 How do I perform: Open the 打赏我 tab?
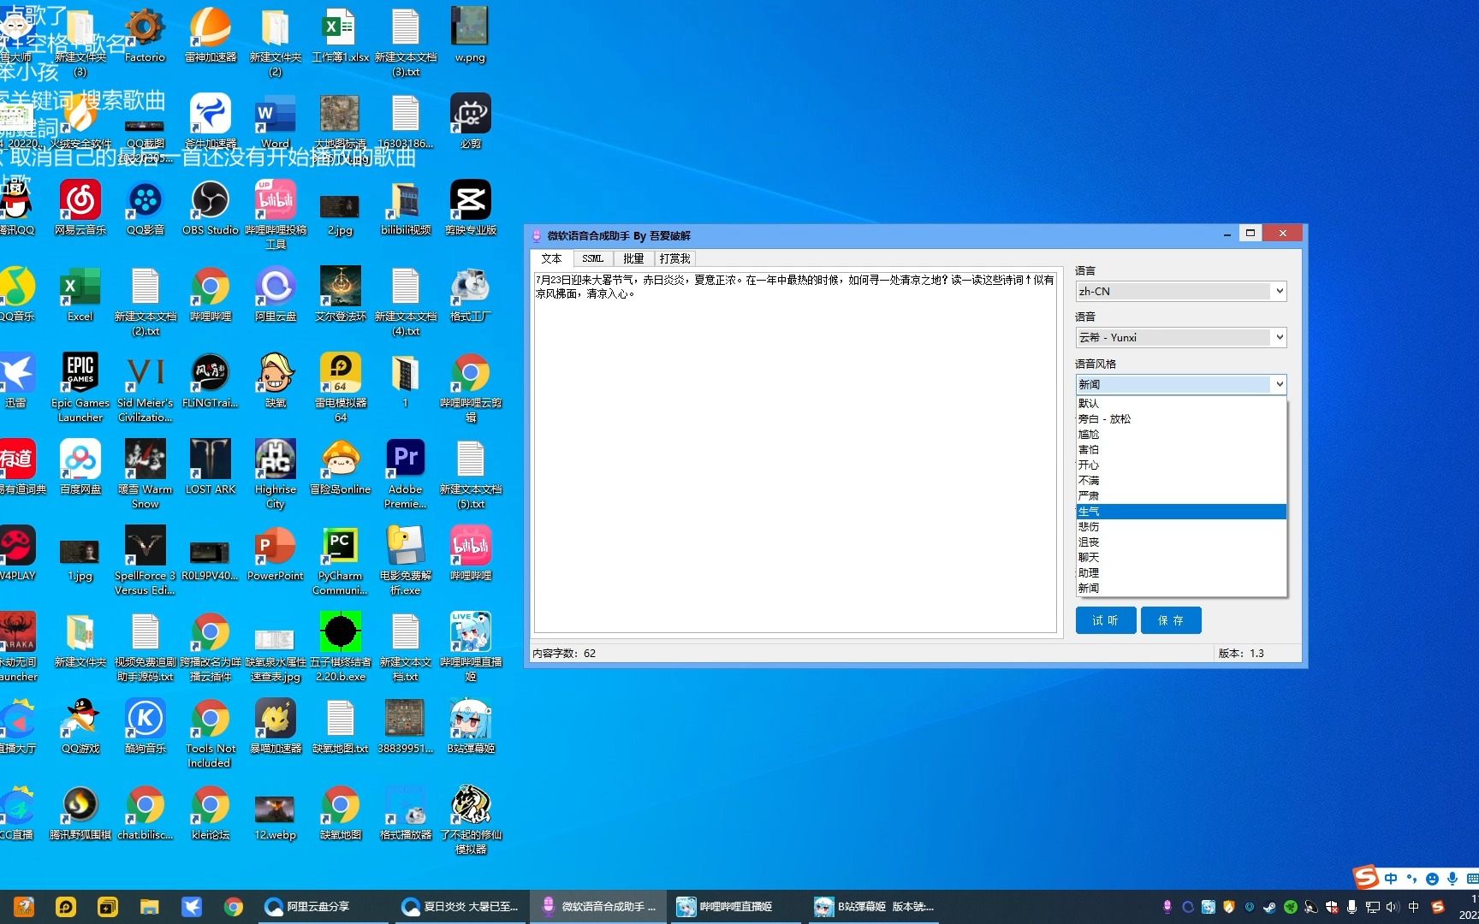[x=675, y=258]
